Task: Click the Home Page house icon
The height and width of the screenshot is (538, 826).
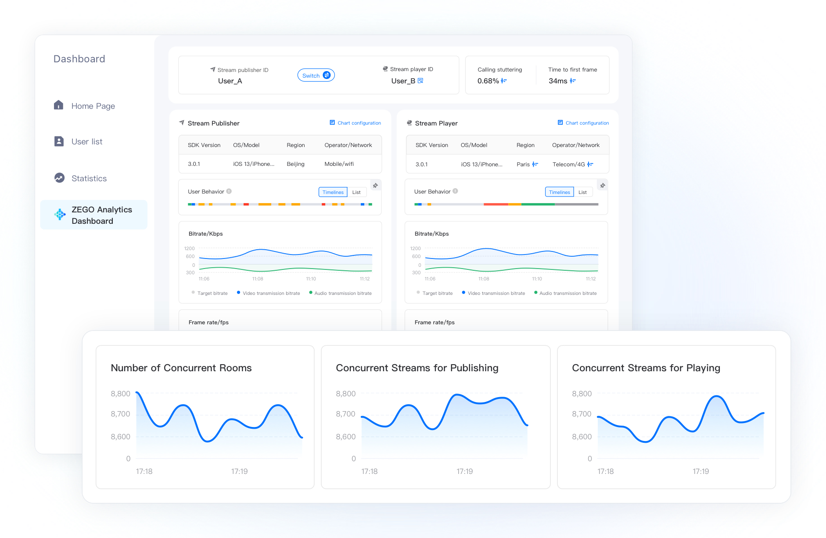Action: point(58,105)
